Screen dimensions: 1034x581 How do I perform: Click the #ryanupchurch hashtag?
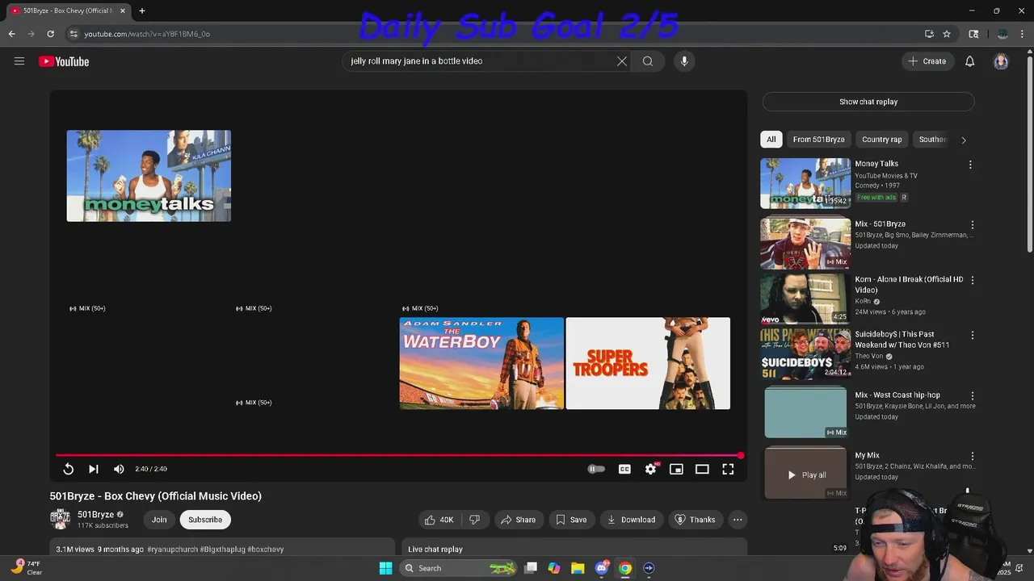[174, 550]
